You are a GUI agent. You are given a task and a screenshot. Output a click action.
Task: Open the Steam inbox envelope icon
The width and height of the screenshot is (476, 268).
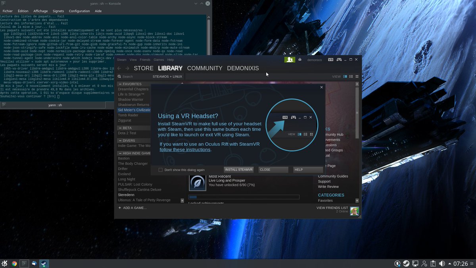coord(300,60)
